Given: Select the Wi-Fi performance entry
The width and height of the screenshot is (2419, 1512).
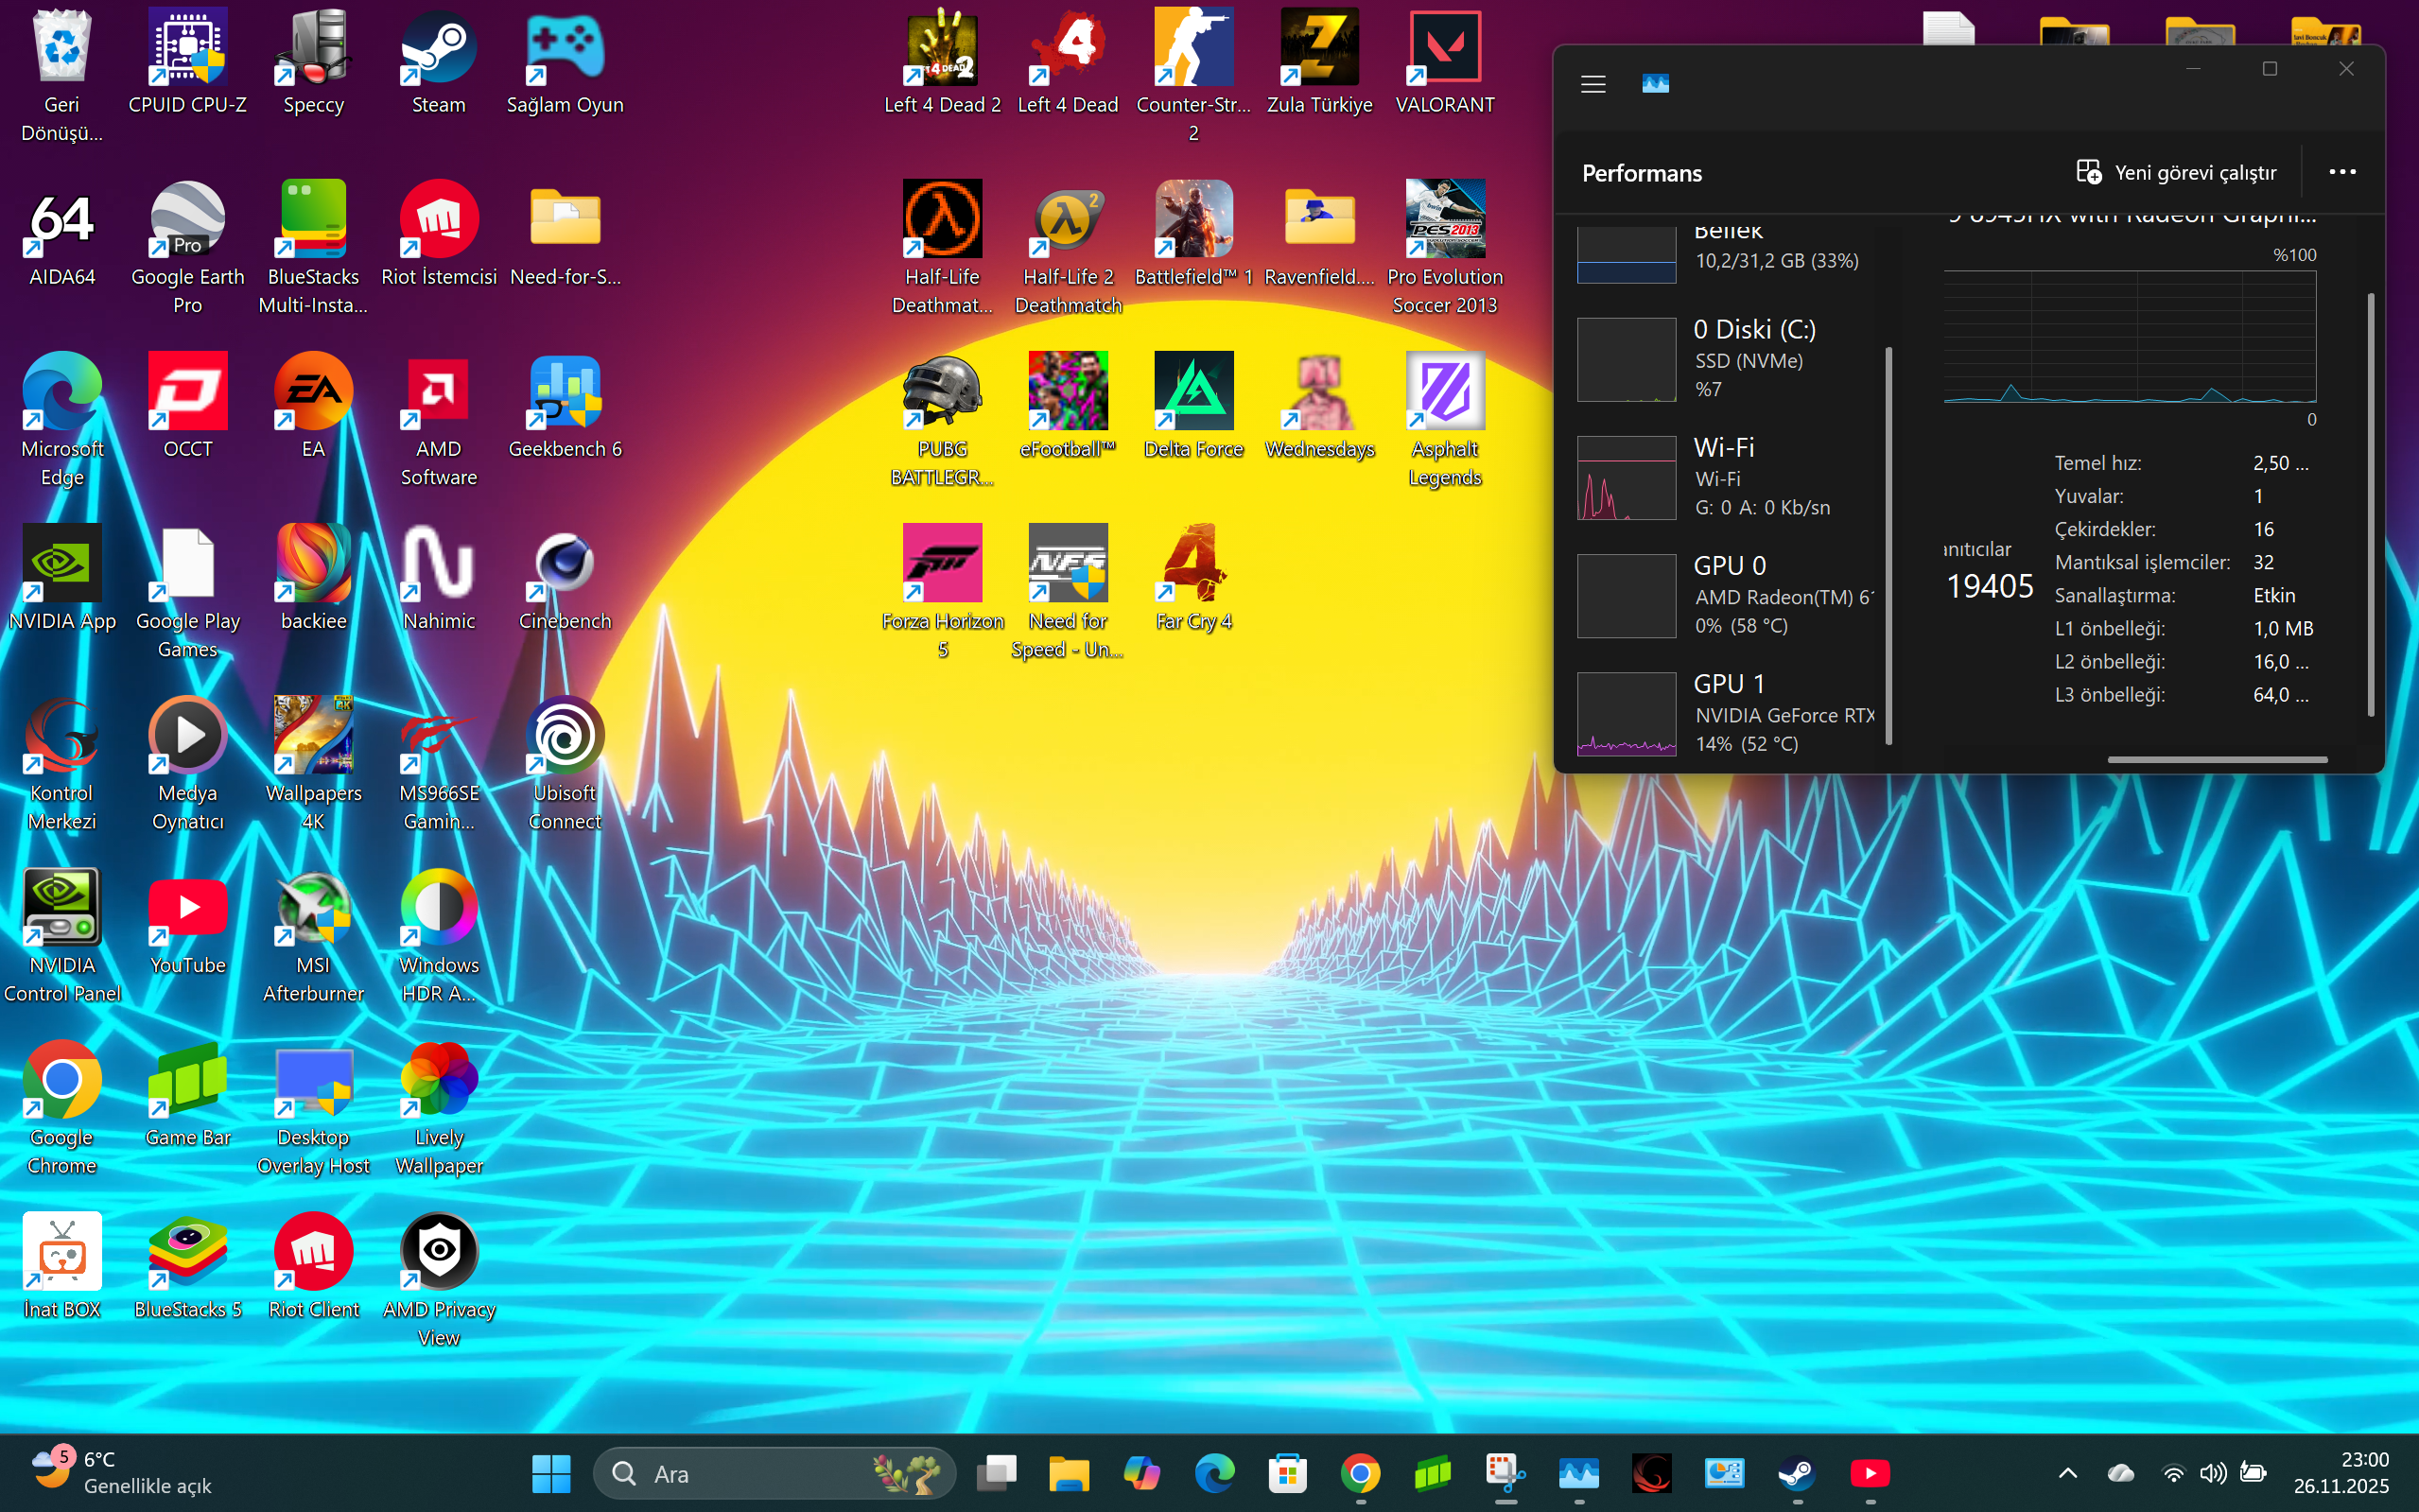Looking at the screenshot, I should point(1730,477).
